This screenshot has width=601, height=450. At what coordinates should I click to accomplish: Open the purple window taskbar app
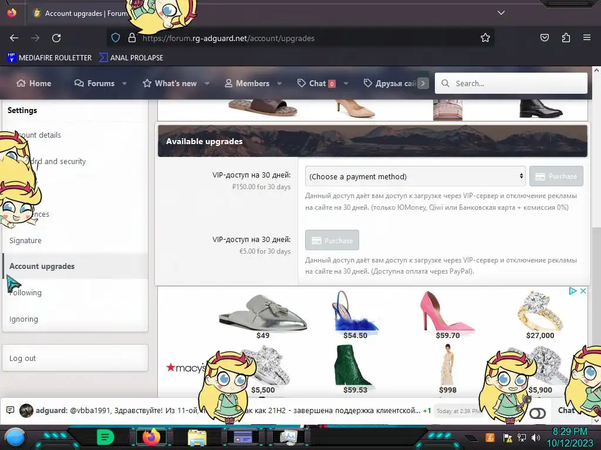point(243,437)
